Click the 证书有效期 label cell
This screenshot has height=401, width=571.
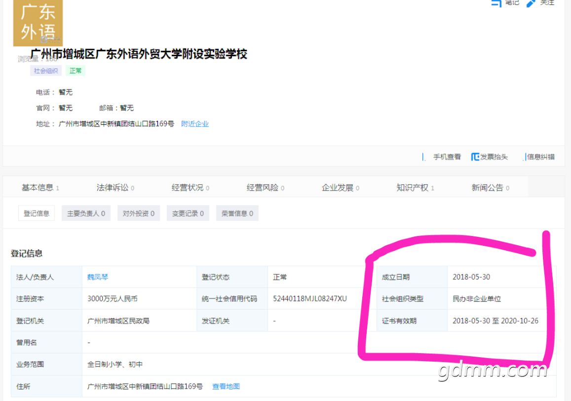click(412, 321)
